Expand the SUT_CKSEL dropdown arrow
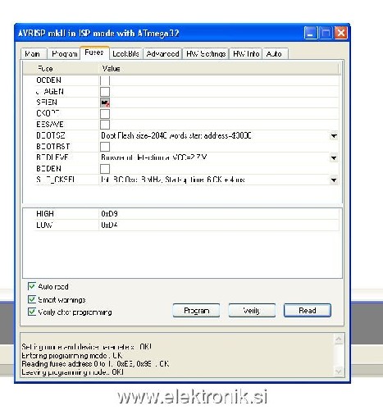Screen dimensions: 383x410 click(334, 180)
